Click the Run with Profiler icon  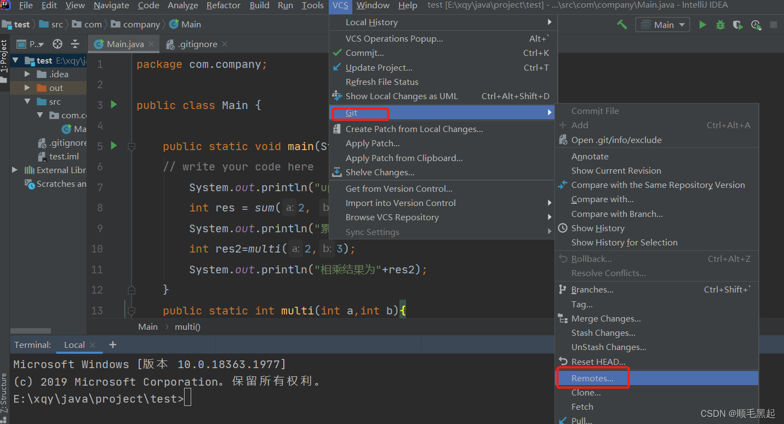pyautogui.click(x=756, y=25)
